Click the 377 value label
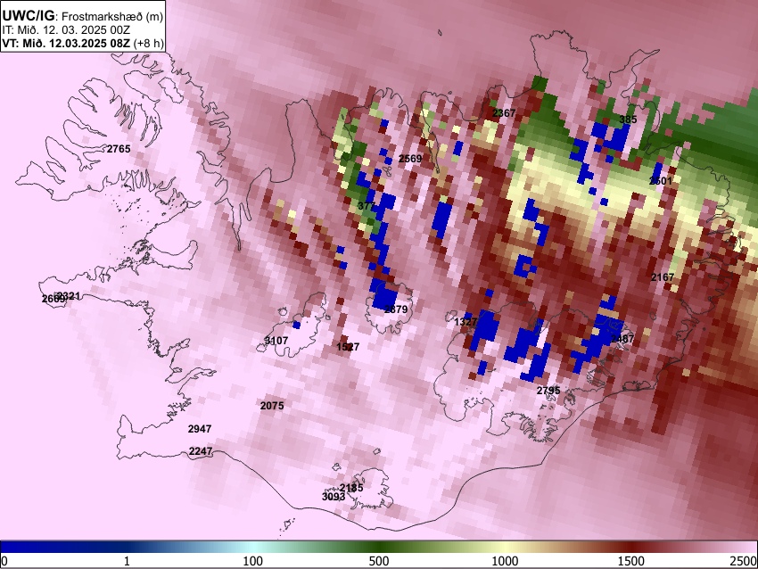The image size is (758, 569). [x=366, y=206]
